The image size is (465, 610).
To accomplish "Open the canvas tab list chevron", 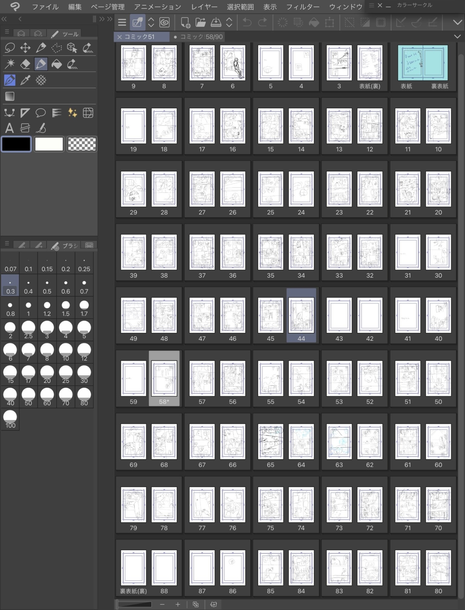I will (457, 37).
